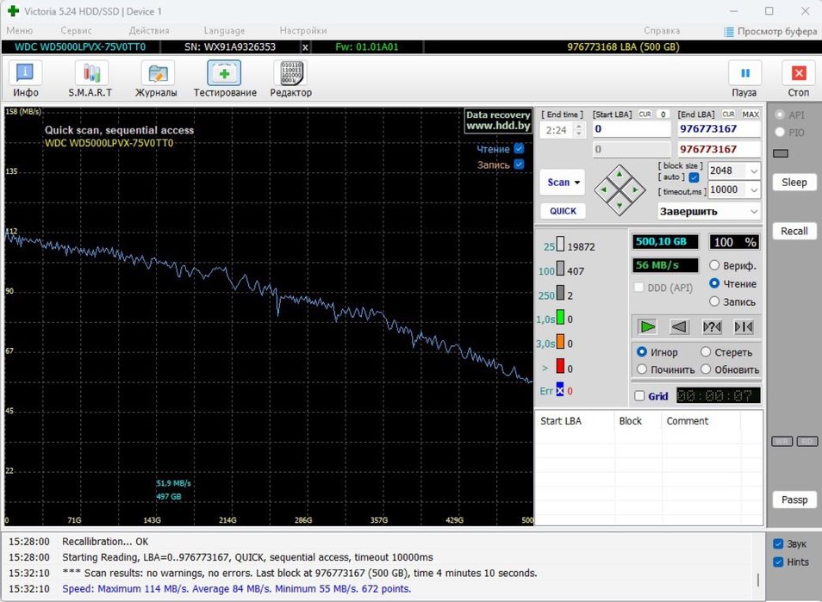
Task: Open the Редактор sector editor
Action: pyautogui.click(x=291, y=78)
